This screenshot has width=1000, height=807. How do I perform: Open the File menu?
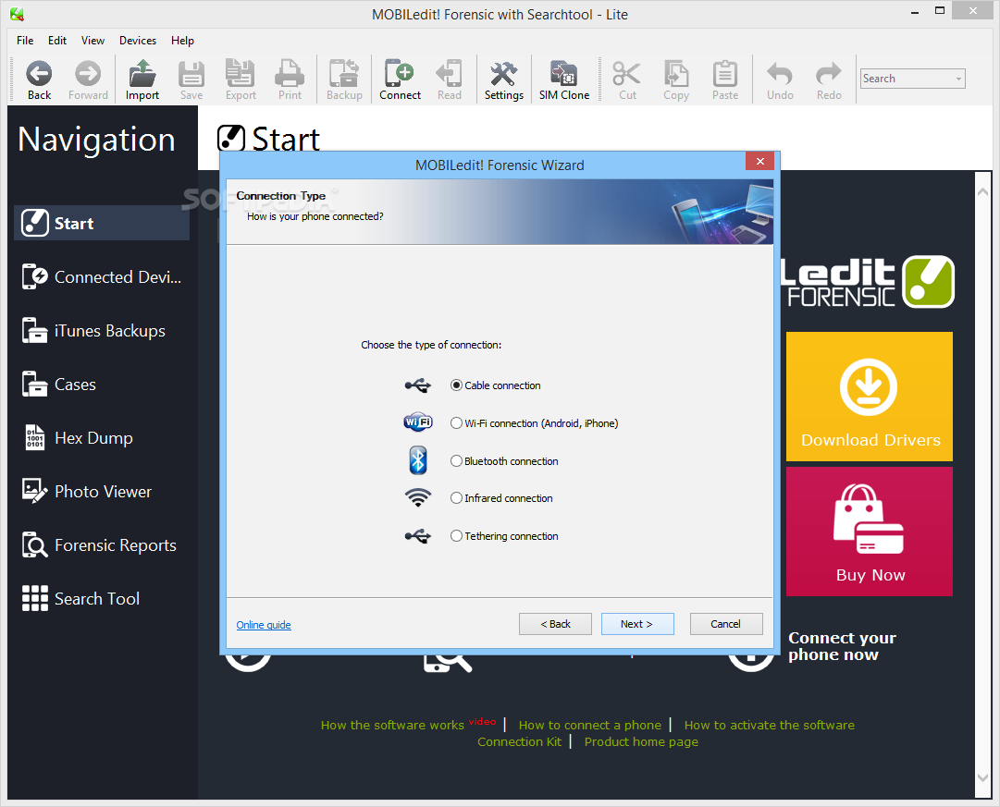[25, 40]
